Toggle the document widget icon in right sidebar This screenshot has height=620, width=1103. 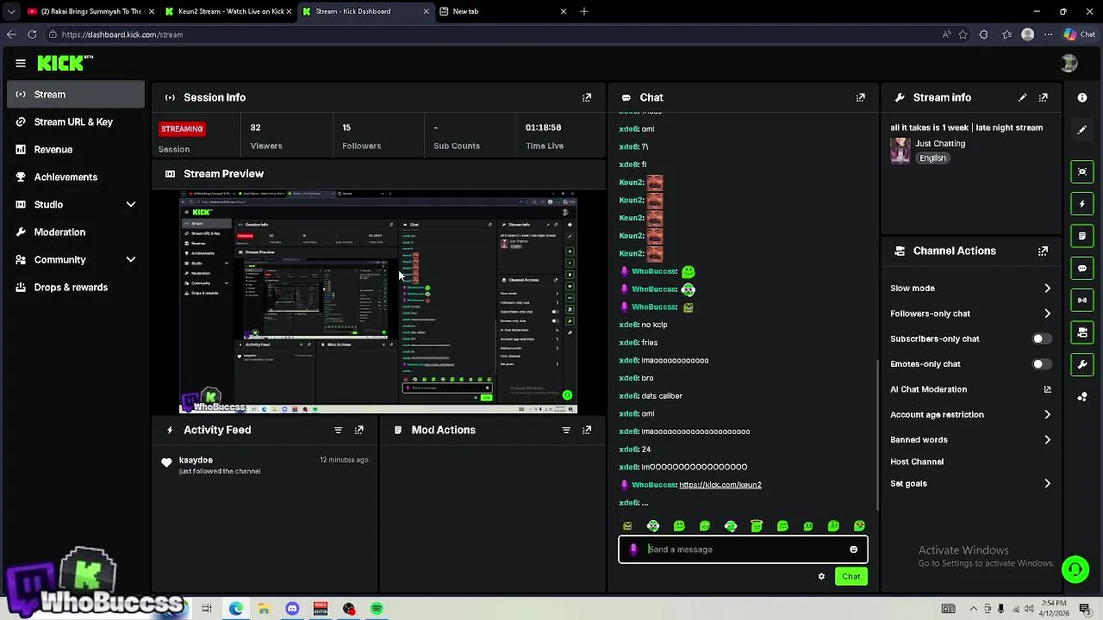[x=1082, y=236]
